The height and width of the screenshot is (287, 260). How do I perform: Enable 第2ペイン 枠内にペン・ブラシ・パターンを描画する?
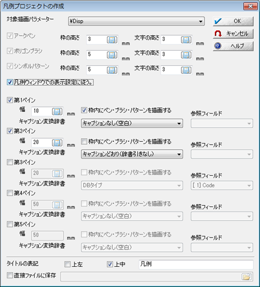point(84,142)
